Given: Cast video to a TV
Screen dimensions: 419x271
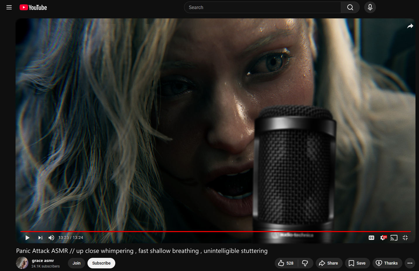Looking at the screenshot, I should (x=394, y=238).
